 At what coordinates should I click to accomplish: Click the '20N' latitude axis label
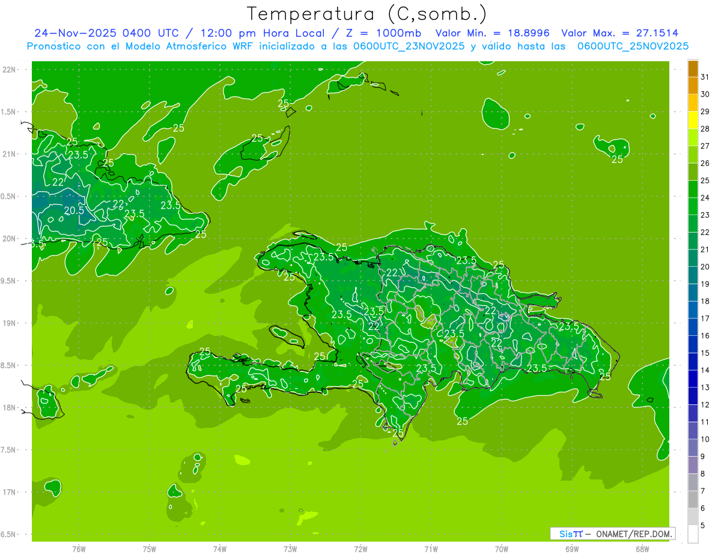coord(9,239)
